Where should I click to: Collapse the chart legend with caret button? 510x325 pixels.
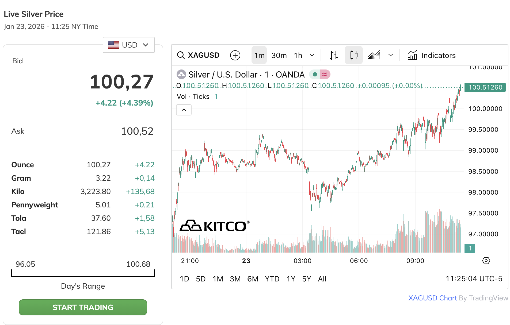(x=184, y=110)
